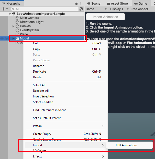Screen dimensions: 155x159
Task: Expand the Model object
Action: (13, 38)
